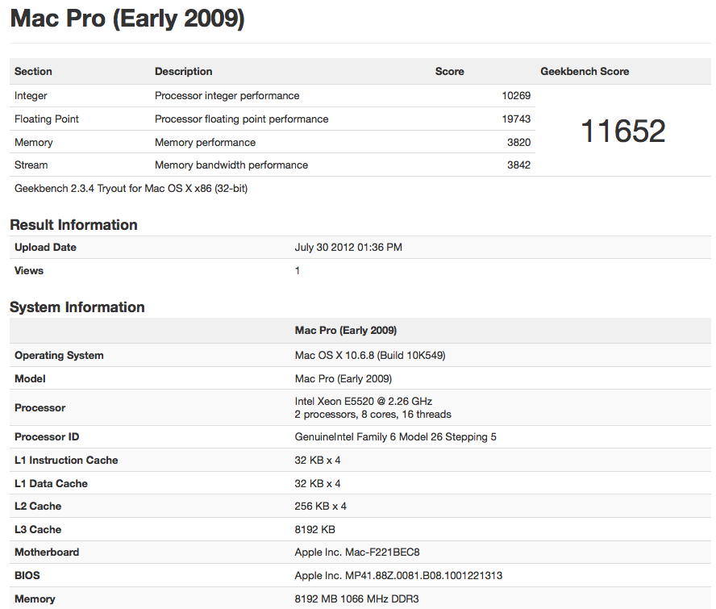
Task: Select the 'Processor' row label
Action: (x=40, y=407)
